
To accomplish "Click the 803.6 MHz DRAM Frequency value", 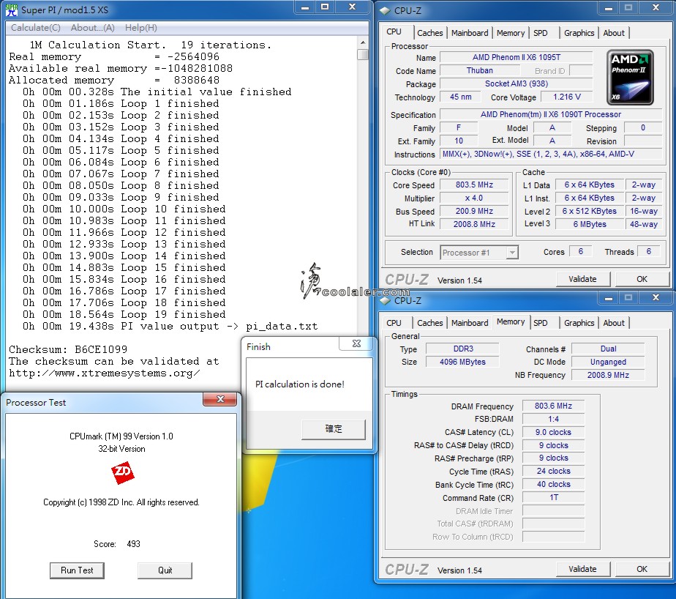I will [553, 406].
